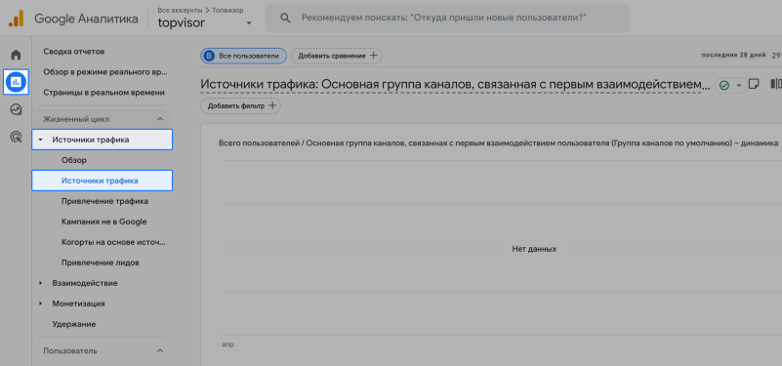
Task: Click the Взаимодействие menu label
Action: [x=85, y=283]
